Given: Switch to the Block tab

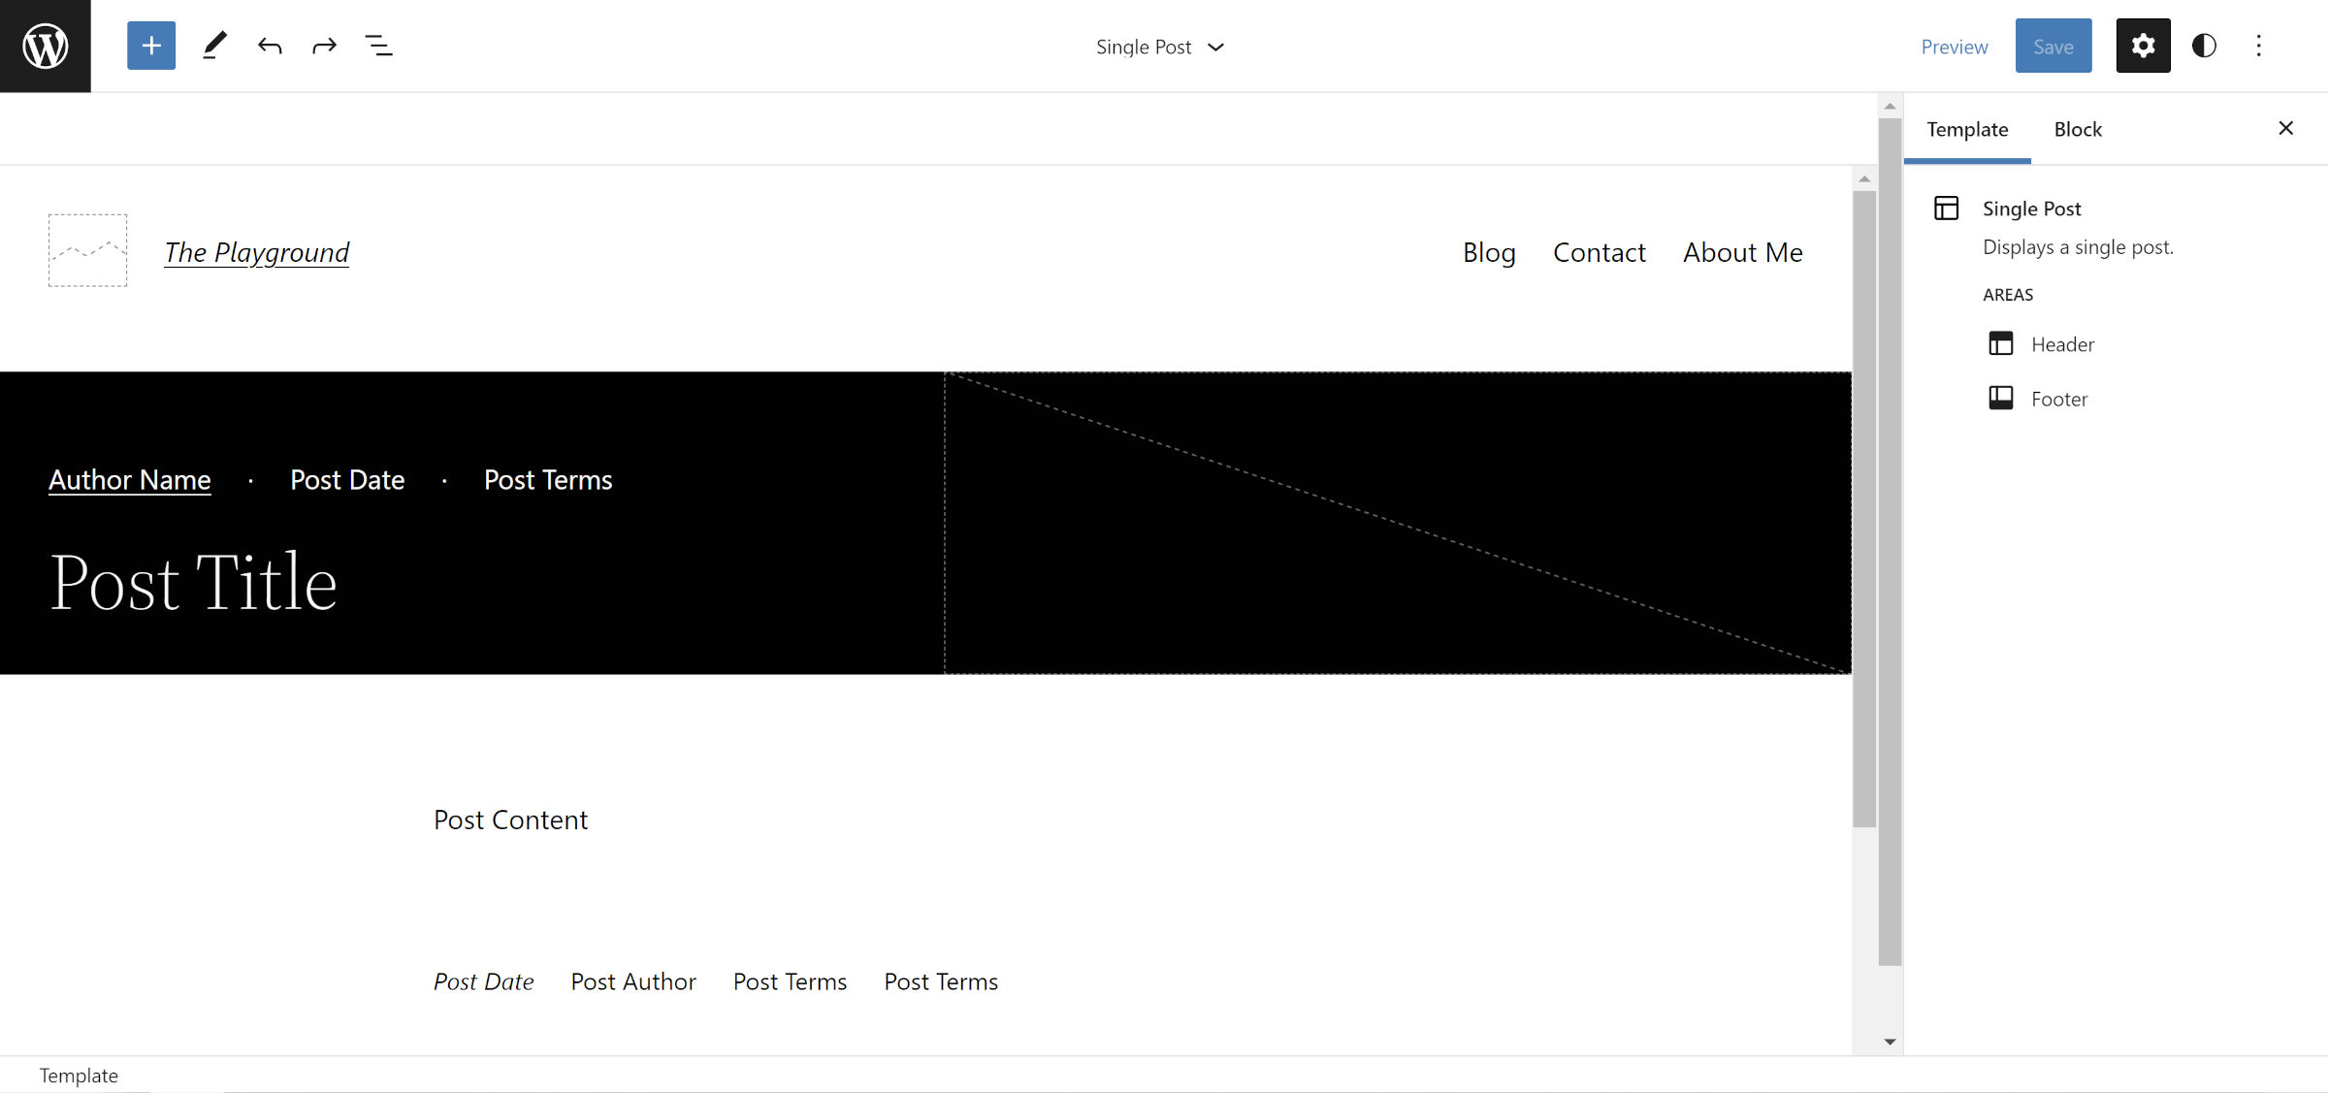Looking at the screenshot, I should [x=2077, y=128].
